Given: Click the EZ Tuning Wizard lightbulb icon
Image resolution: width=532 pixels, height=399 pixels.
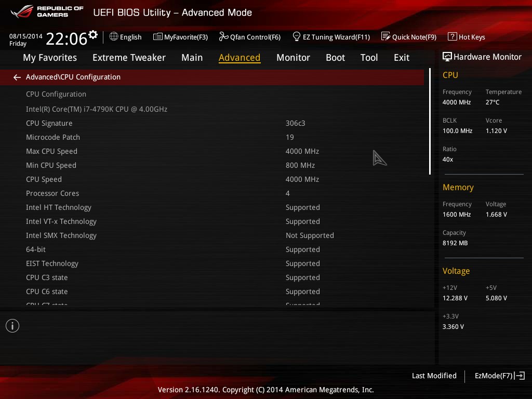Looking at the screenshot, I should click(x=296, y=36).
